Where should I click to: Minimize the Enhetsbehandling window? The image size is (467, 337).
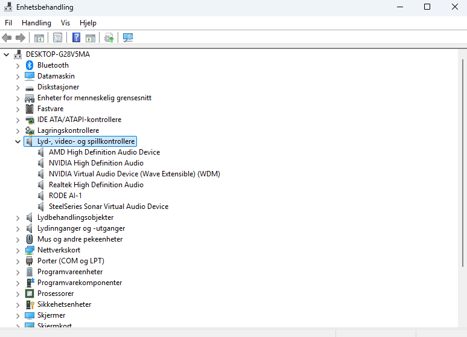tap(400, 7)
